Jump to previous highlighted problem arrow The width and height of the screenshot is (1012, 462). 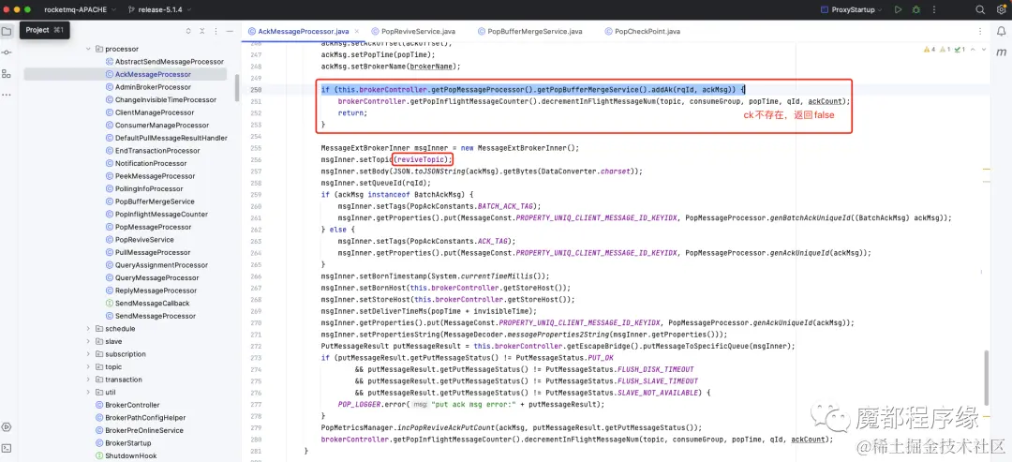(x=972, y=49)
